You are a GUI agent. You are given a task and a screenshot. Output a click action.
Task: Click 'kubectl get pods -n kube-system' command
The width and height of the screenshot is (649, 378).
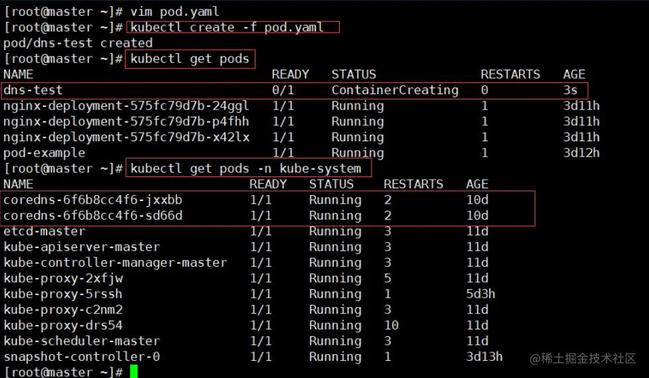(246, 168)
